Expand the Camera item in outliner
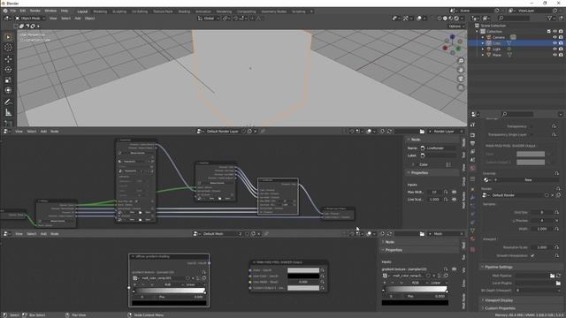The width and height of the screenshot is (566, 318). tap(483, 37)
